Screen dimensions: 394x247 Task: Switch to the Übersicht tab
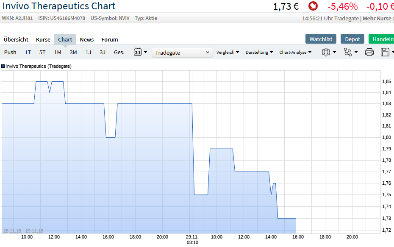click(x=16, y=39)
